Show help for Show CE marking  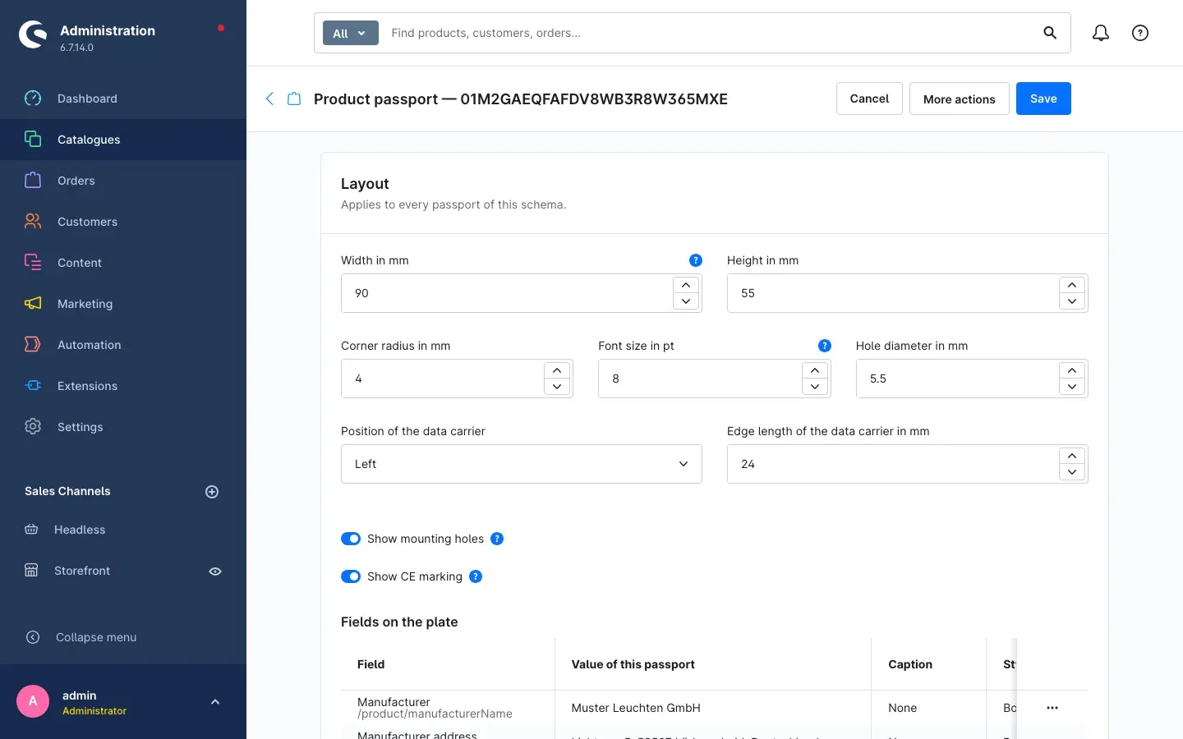476,576
